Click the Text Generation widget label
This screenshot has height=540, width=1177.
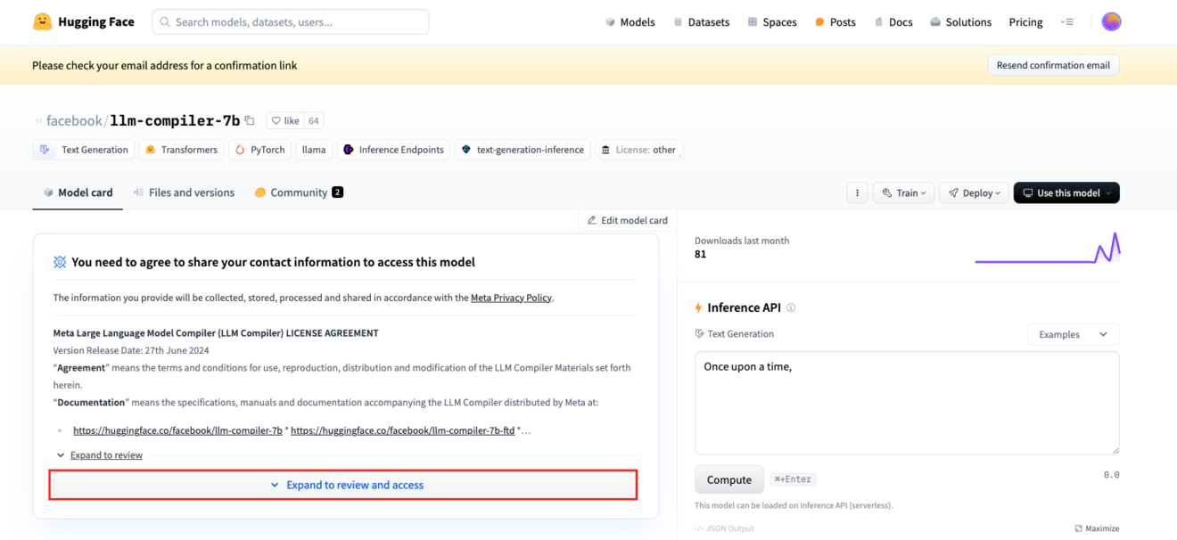coord(735,334)
